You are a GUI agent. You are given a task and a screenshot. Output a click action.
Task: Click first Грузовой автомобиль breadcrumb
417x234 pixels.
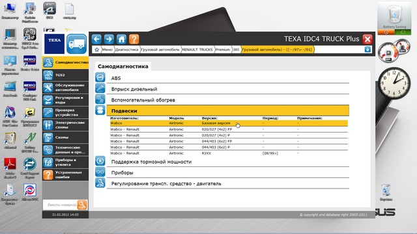coord(160,49)
